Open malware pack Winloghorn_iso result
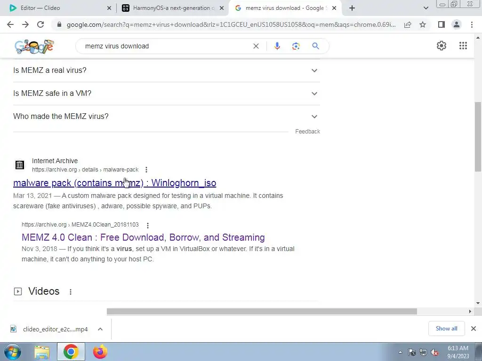 coord(115,183)
